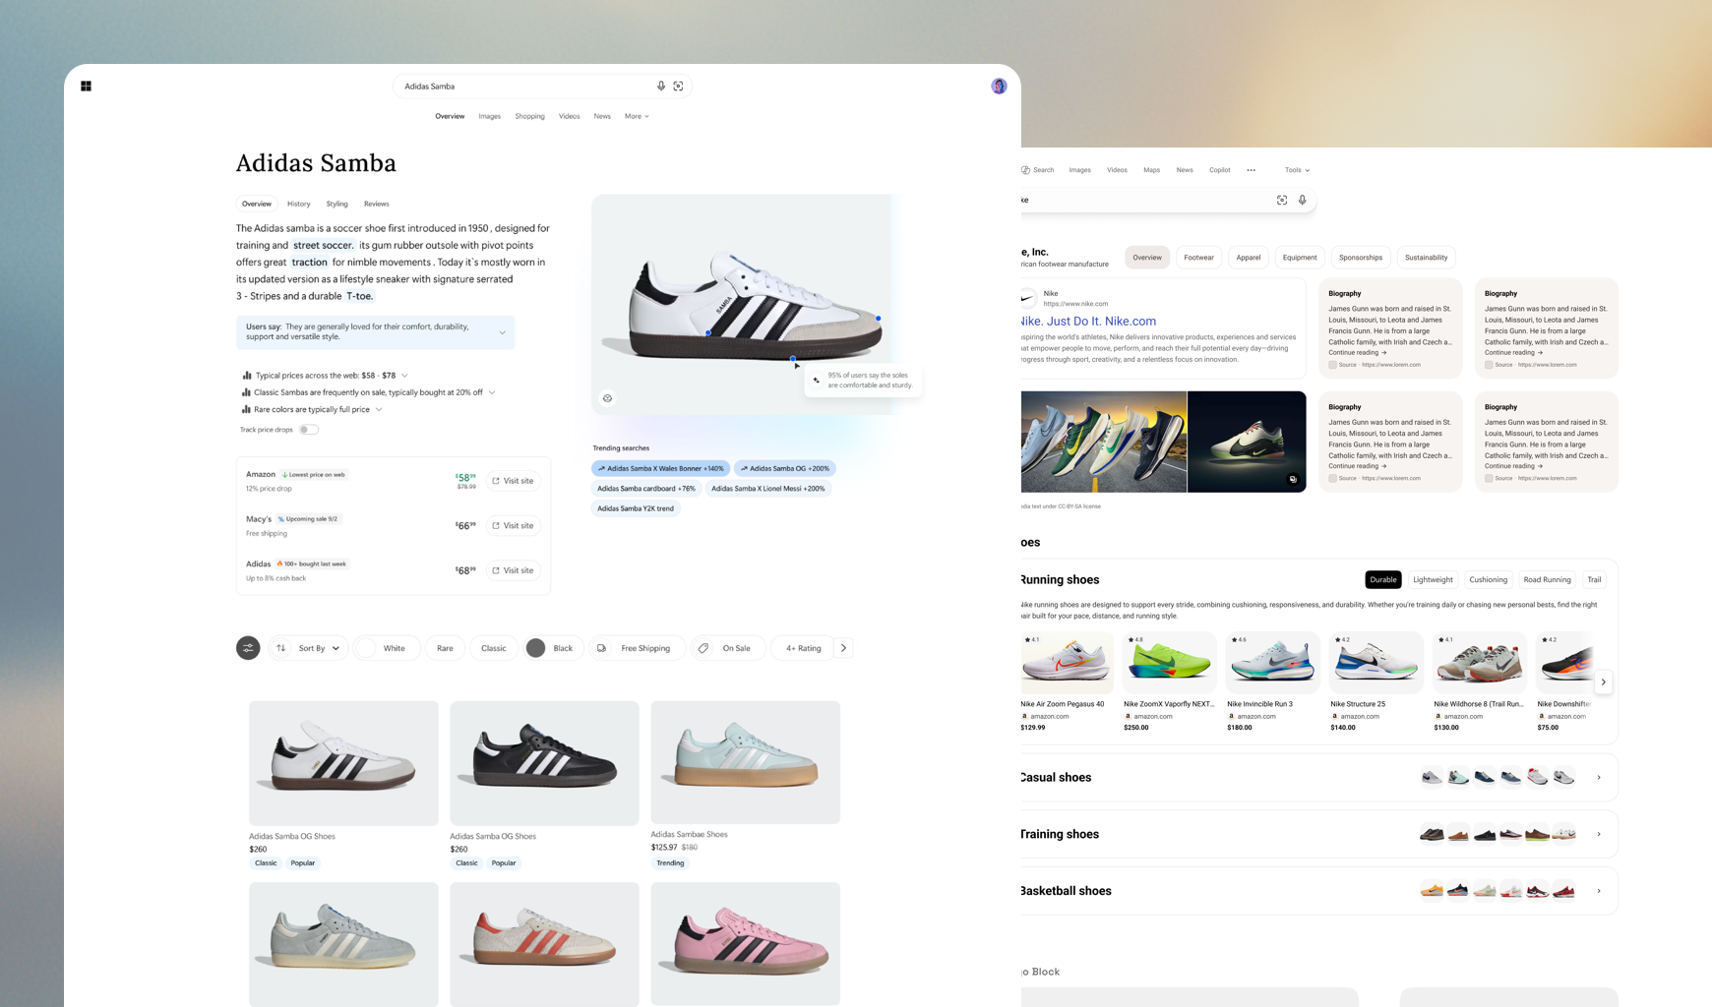The image size is (1712, 1007).
Task: Open the Videos tab in Adidas window
Action: (x=569, y=116)
